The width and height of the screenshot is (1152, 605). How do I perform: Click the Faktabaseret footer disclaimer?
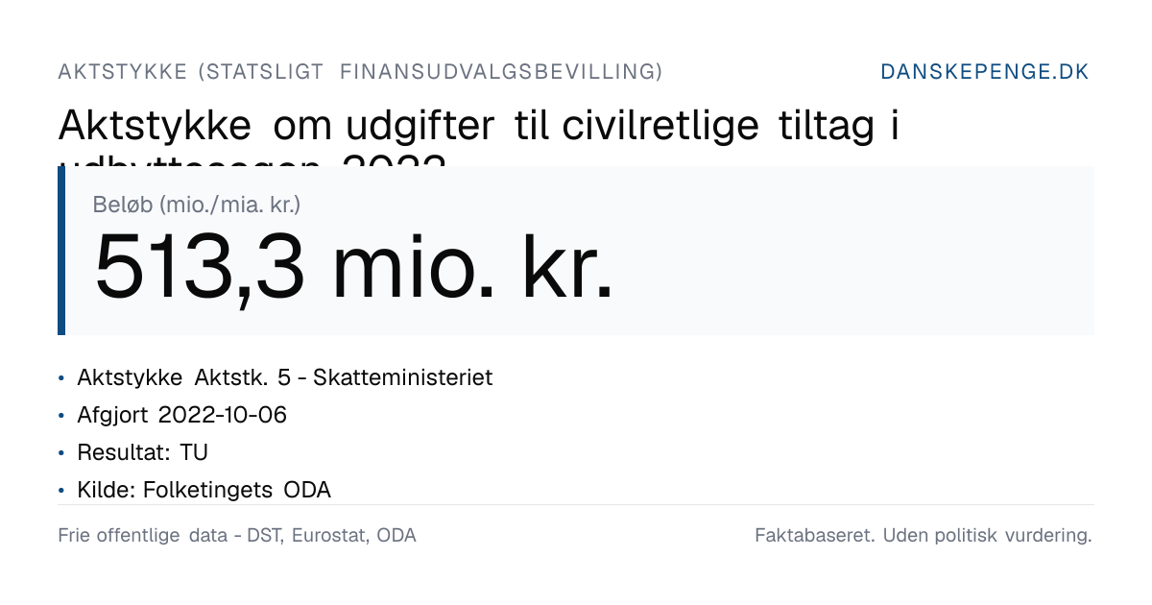pos(924,536)
